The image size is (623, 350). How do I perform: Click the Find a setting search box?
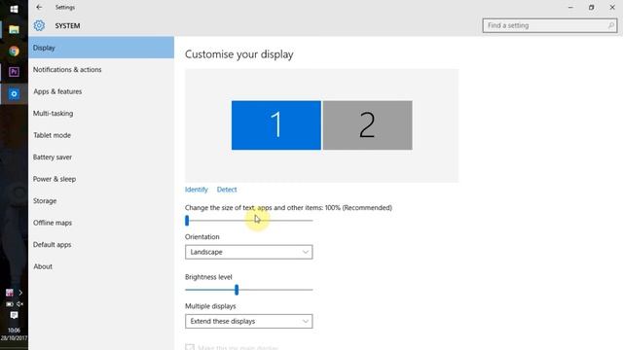(550, 25)
